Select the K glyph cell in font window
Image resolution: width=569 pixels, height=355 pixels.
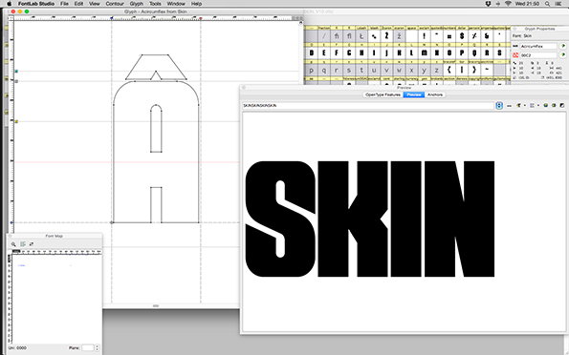tap(399, 52)
